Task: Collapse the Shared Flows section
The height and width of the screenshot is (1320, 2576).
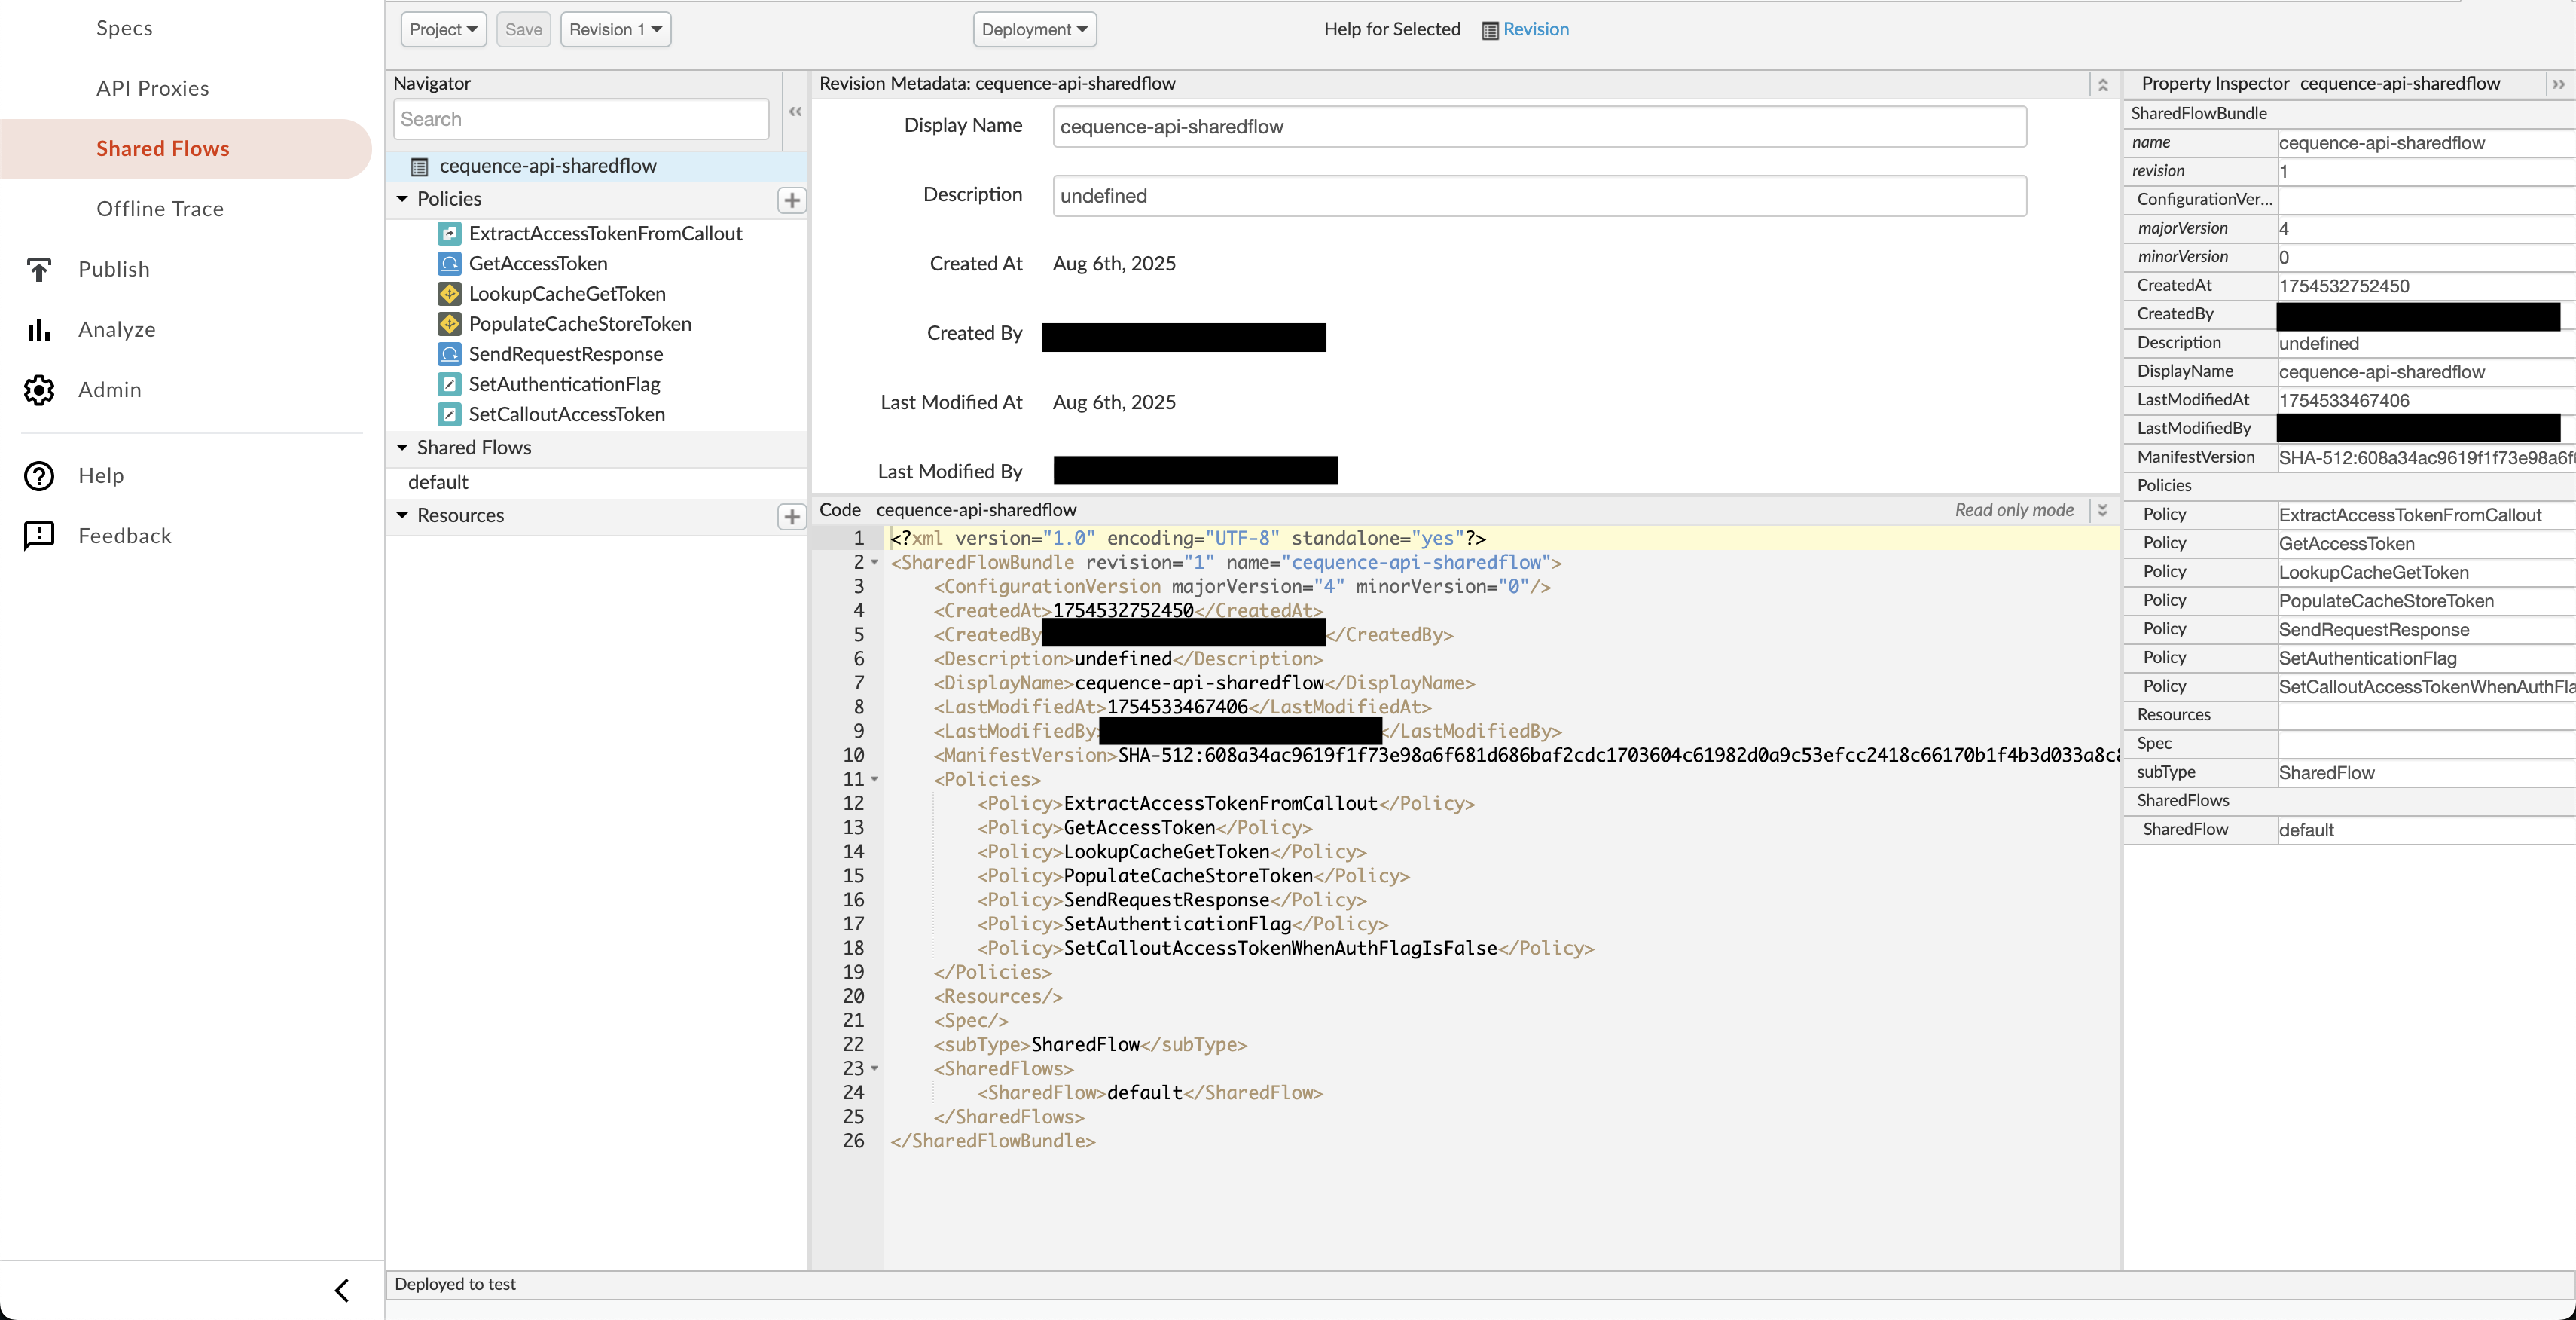Action: point(404,447)
